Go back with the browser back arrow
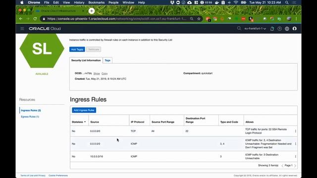This screenshot has height=178, width=317. click(21, 19)
